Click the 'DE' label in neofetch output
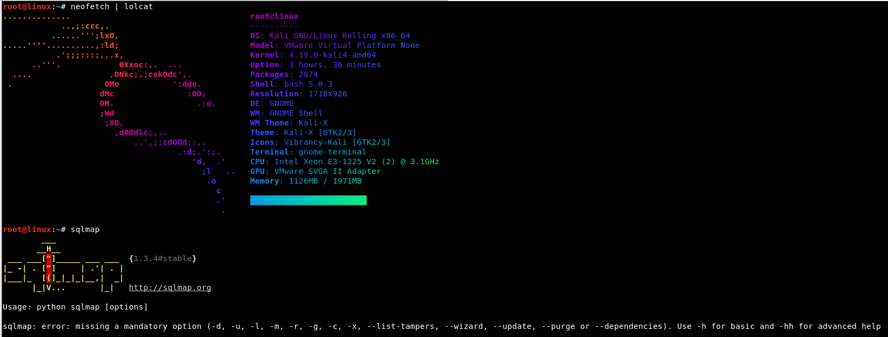Viewport: 888px width, 337px height. click(255, 103)
